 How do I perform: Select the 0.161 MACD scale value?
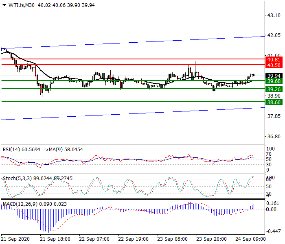(x=272, y=203)
